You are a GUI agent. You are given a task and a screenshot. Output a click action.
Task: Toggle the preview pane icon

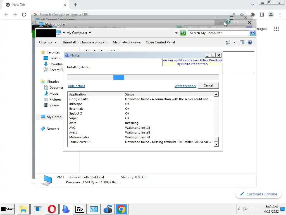pos(242,43)
